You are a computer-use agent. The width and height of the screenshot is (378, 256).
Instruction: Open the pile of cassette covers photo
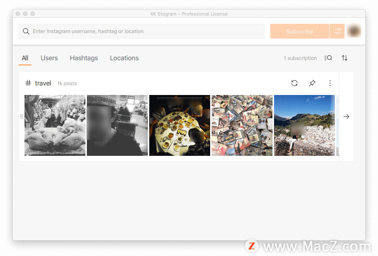click(x=242, y=125)
